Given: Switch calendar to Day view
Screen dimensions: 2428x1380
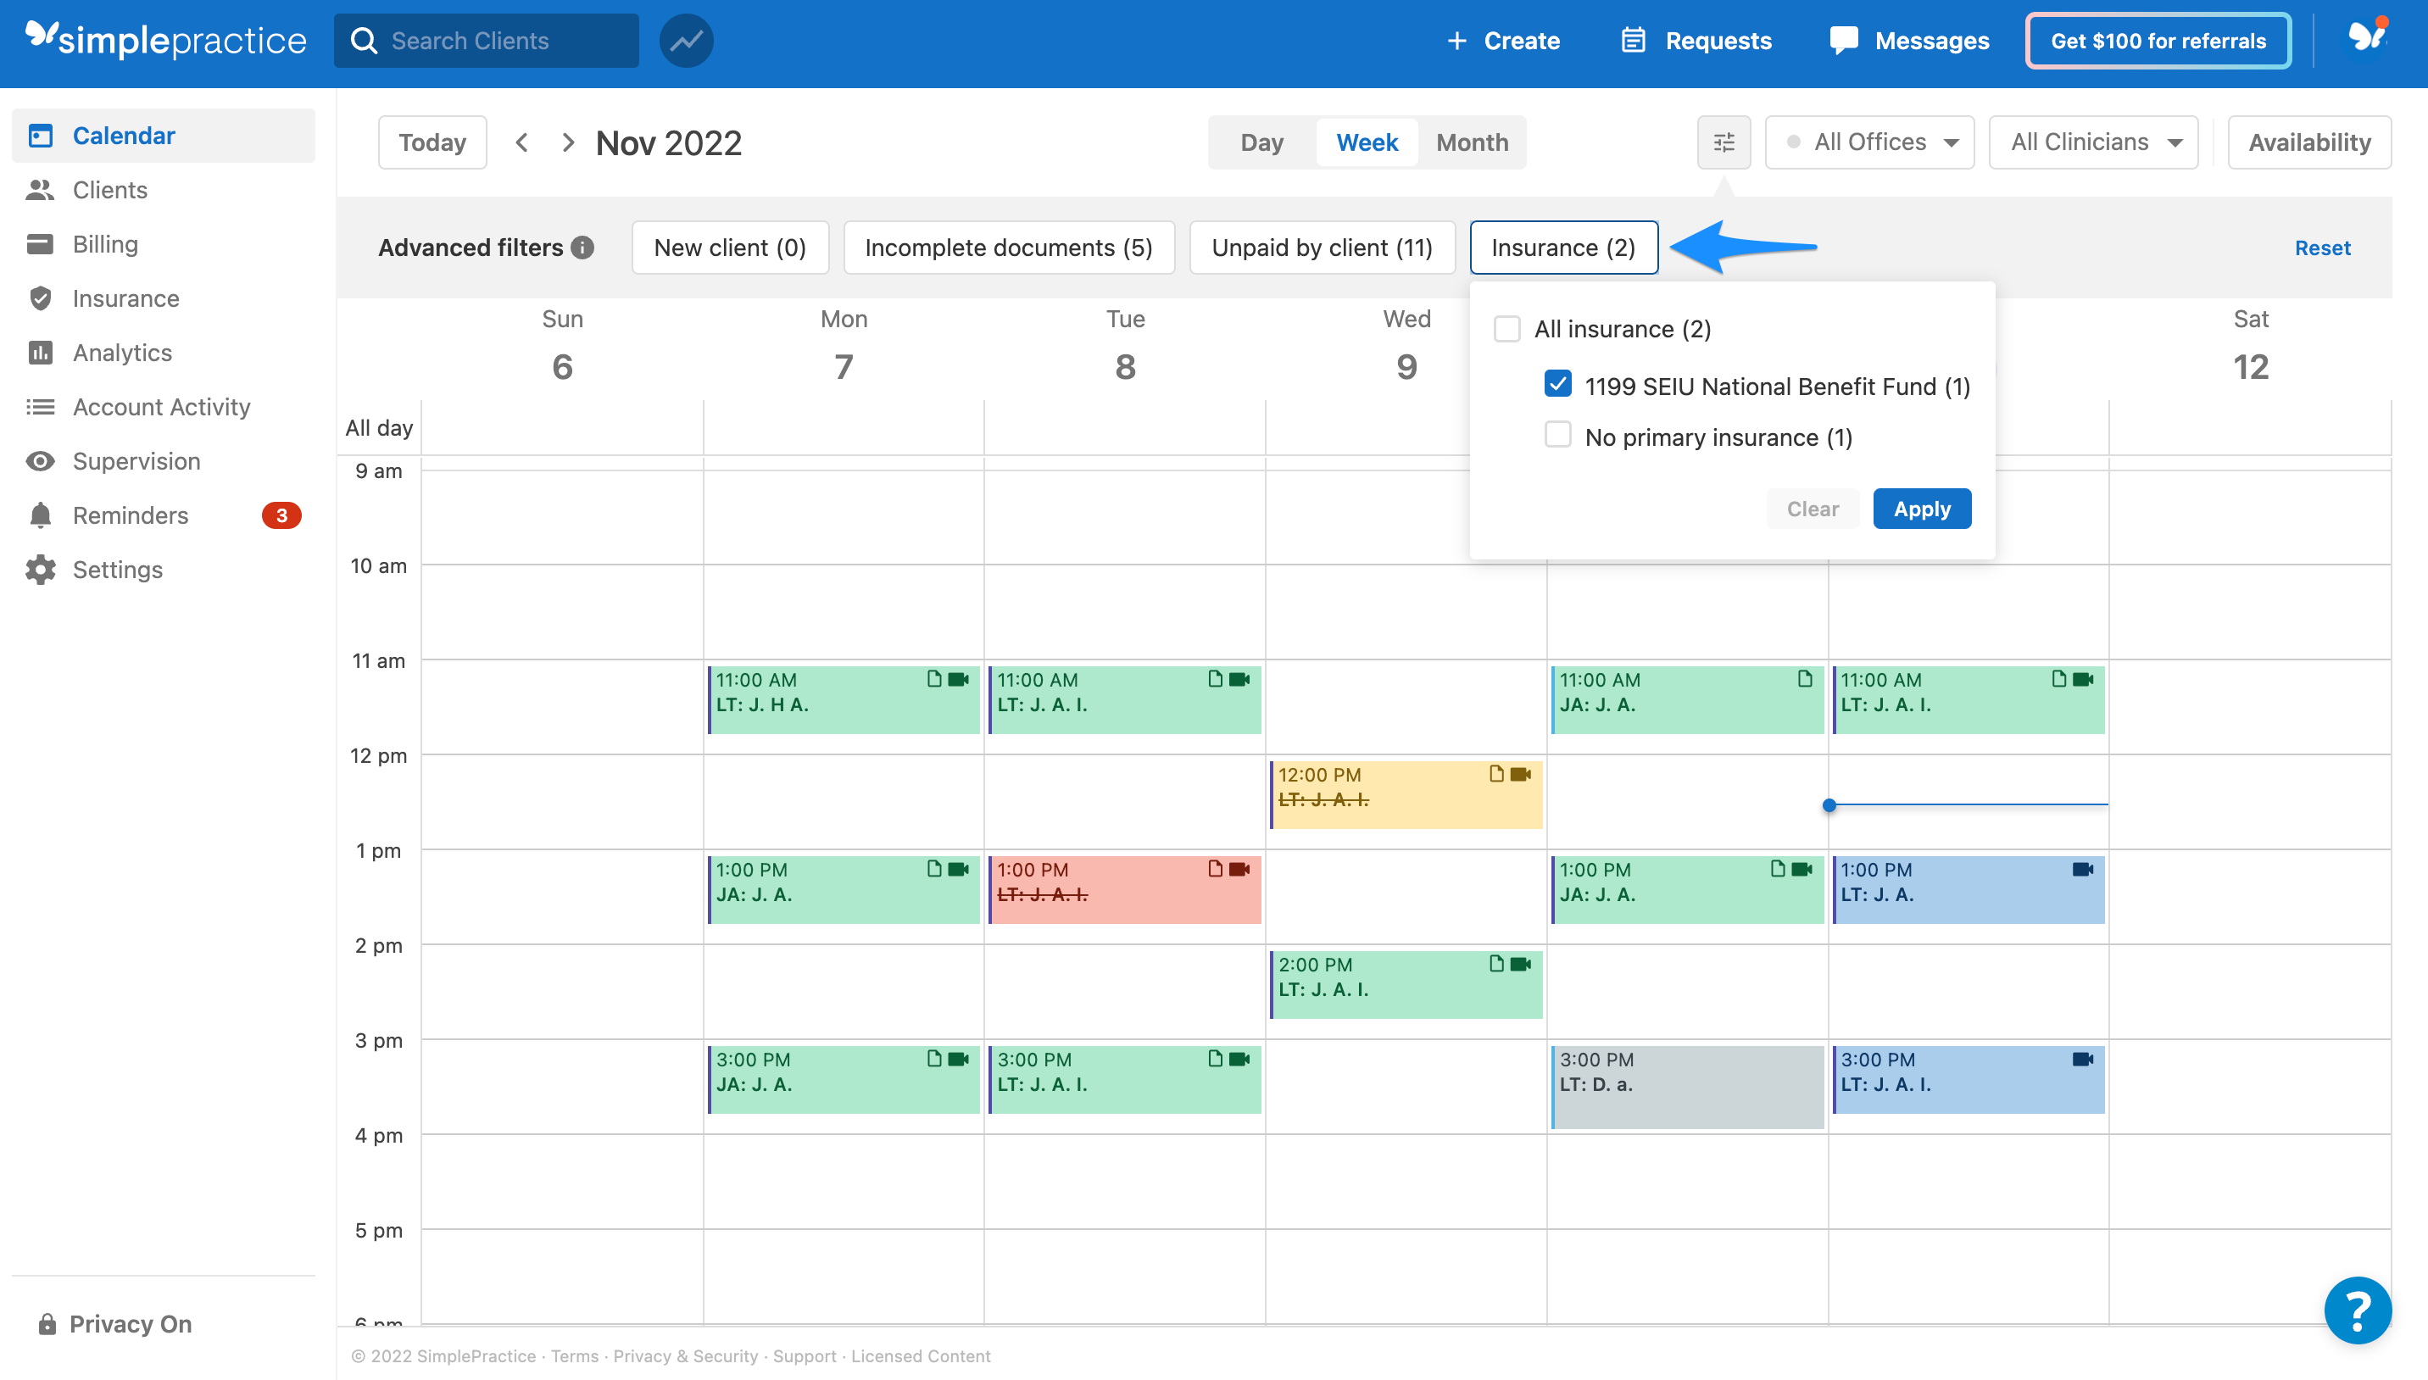Looking at the screenshot, I should [x=1261, y=142].
